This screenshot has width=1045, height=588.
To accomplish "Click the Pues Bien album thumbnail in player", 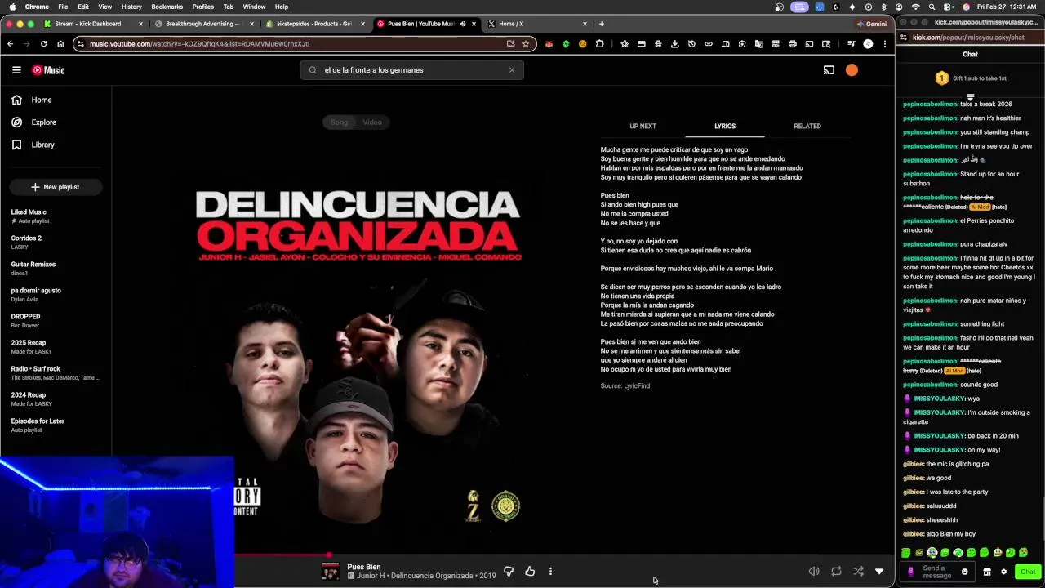I will [x=330, y=572].
